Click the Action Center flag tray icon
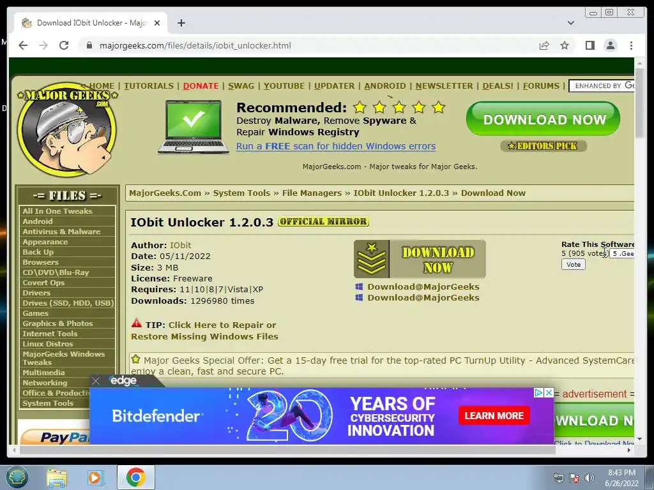 [574, 478]
